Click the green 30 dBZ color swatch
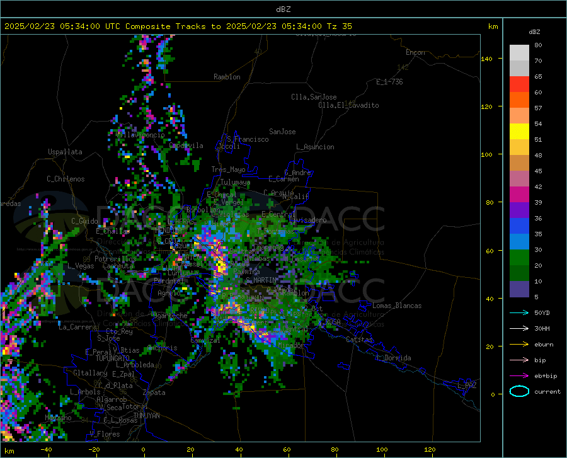This screenshot has width=567, height=458. [519, 258]
